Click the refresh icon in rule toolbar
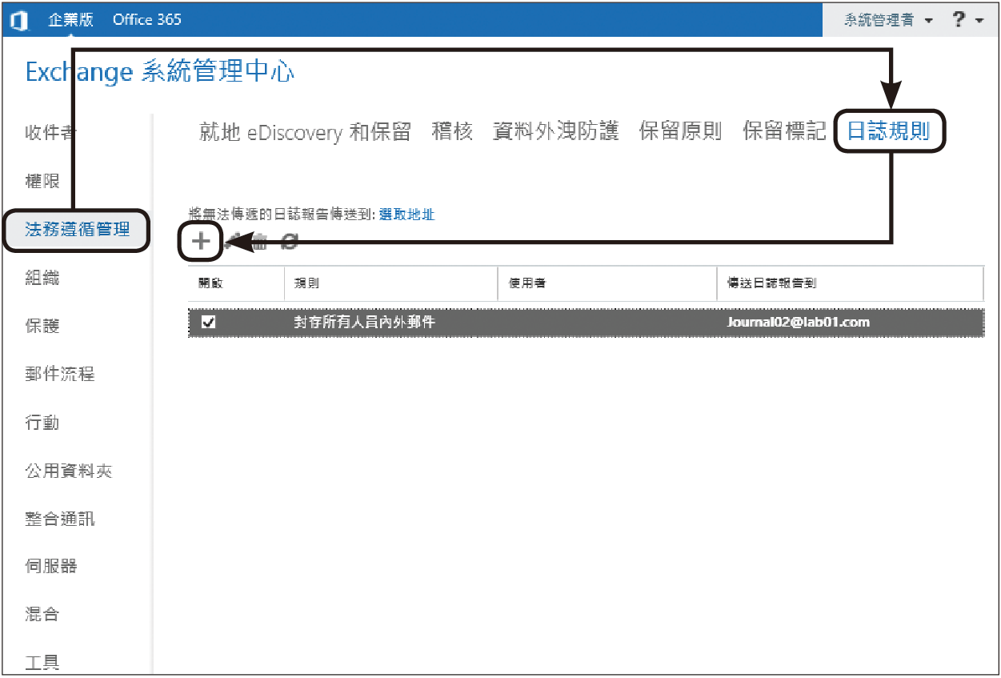This screenshot has height=678, width=1001. 289,241
